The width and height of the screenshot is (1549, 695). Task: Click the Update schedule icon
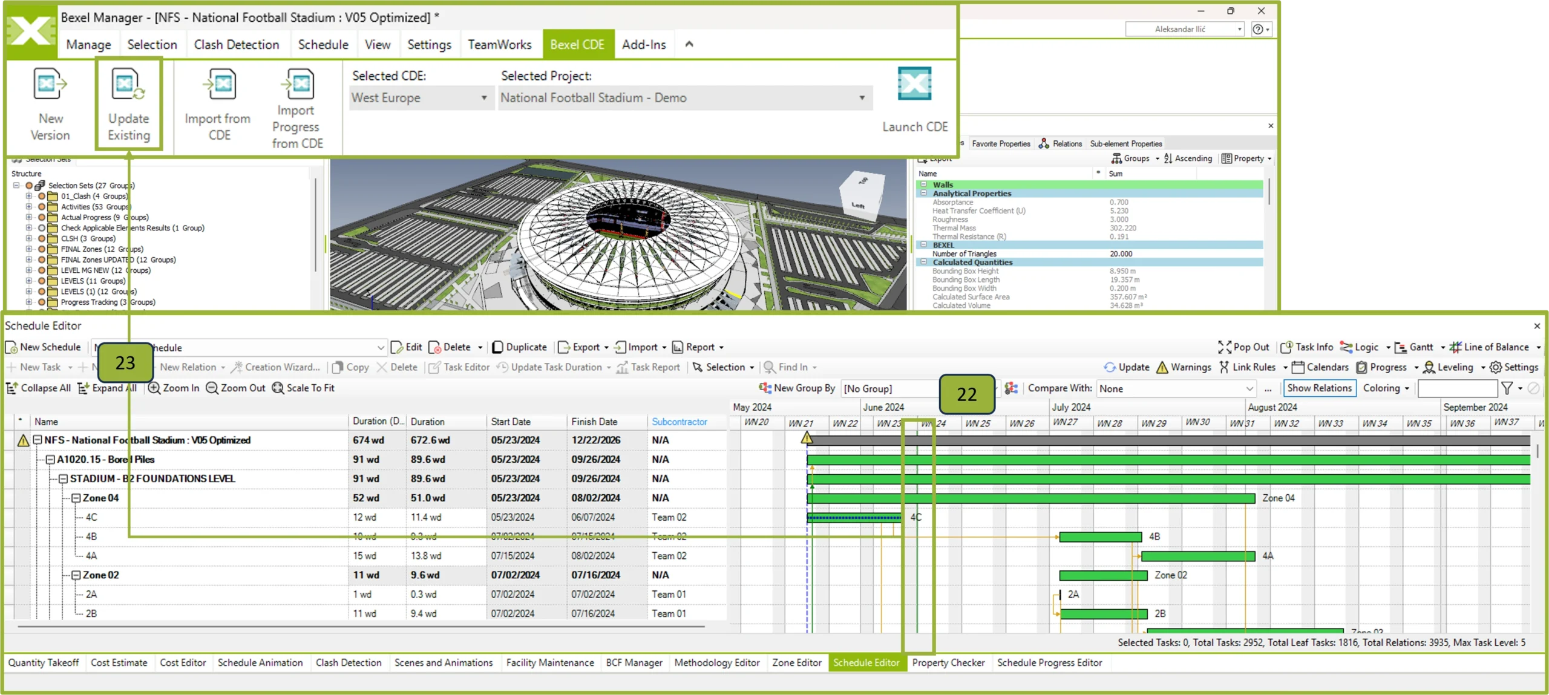1110,367
